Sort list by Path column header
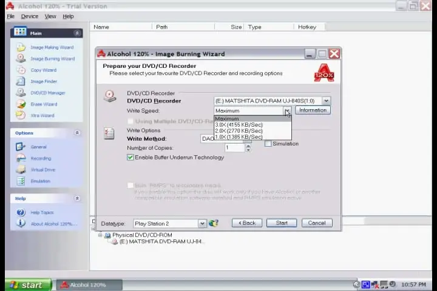The image size is (437, 291). [x=183, y=27]
